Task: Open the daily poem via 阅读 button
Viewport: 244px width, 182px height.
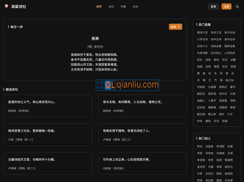Action: pyautogui.click(x=175, y=27)
